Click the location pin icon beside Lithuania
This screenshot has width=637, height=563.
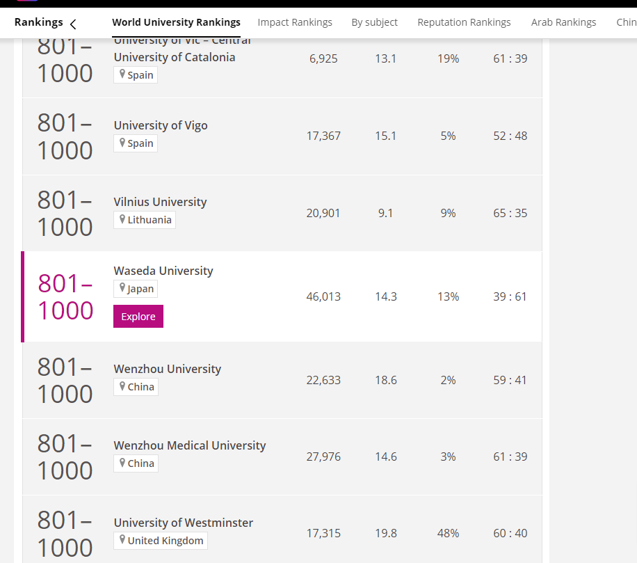122,219
